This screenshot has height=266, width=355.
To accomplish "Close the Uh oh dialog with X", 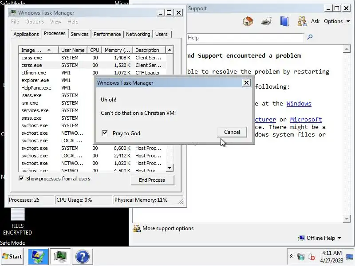I will [x=246, y=83].
